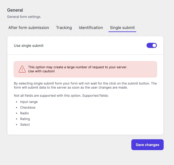Select the Single submit tab
The image size is (174, 165).
tap(122, 28)
